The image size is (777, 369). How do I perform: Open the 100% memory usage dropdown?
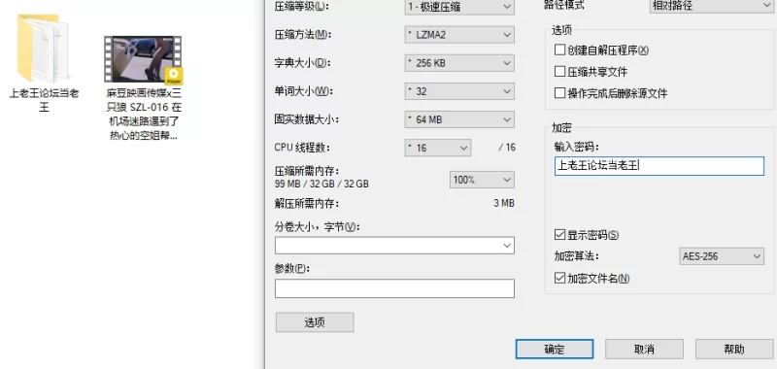pos(482,180)
